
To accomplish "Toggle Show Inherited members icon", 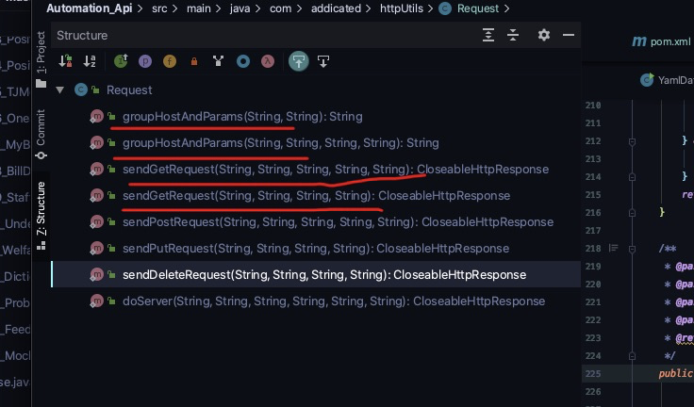I will pyautogui.click(x=121, y=61).
